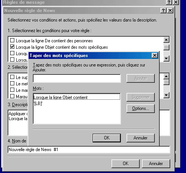Viewport: 186px width, 173px height.
Task: Confirm words with the dialog OK button
Action: [107, 138]
